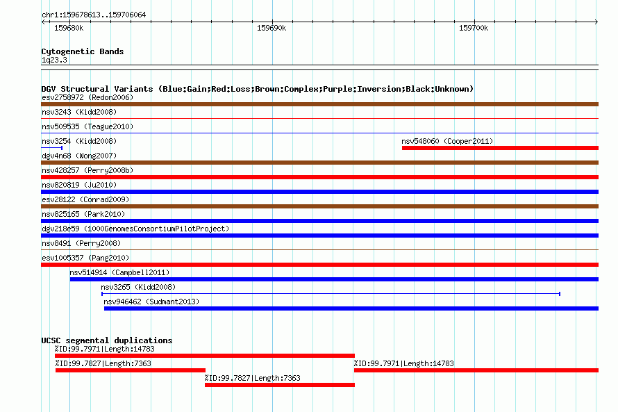This screenshot has width=618, height=412.
Task: Click the blue nsv825165 gain bar
Action: [x=319, y=221]
